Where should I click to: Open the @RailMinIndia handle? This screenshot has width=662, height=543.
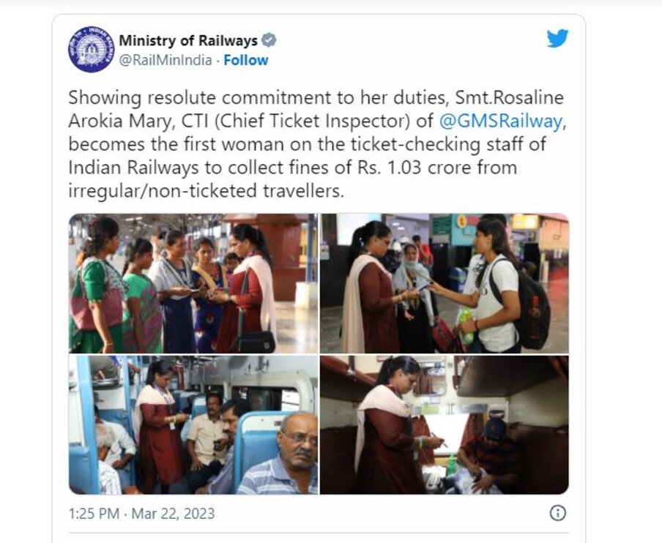click(165, 60)
